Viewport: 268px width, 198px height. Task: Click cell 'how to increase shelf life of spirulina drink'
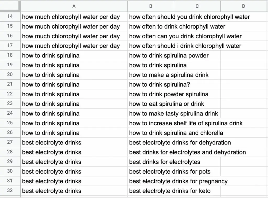[186, 123]
